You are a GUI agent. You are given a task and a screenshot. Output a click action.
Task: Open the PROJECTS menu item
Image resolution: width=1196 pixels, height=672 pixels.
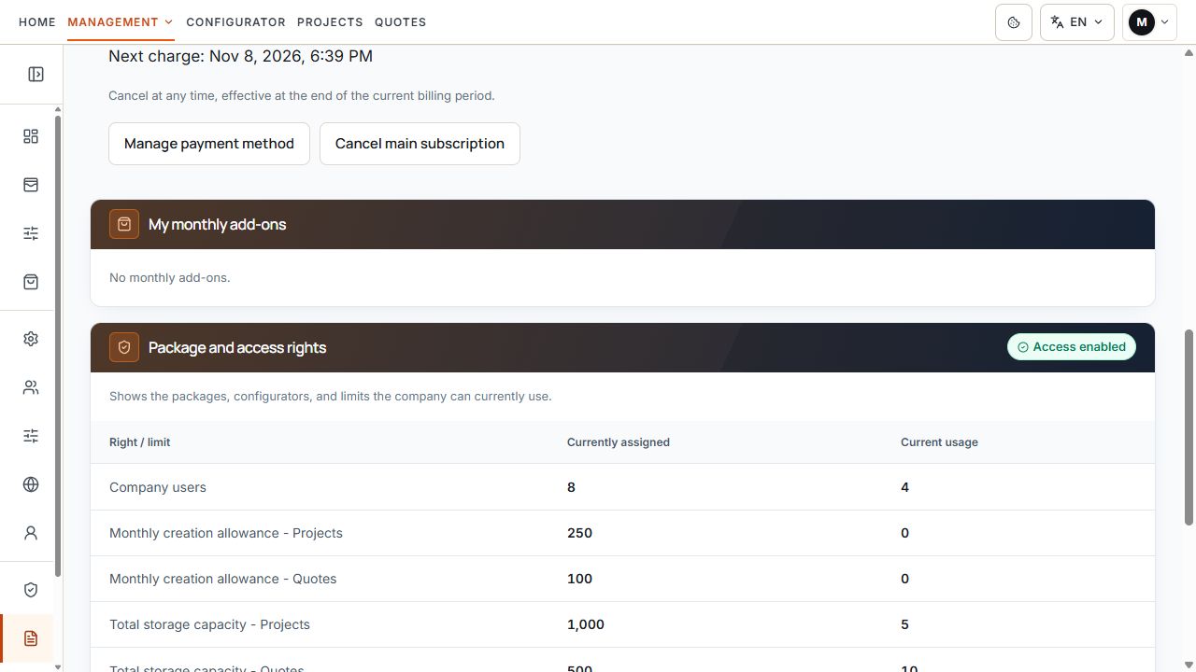330,21
